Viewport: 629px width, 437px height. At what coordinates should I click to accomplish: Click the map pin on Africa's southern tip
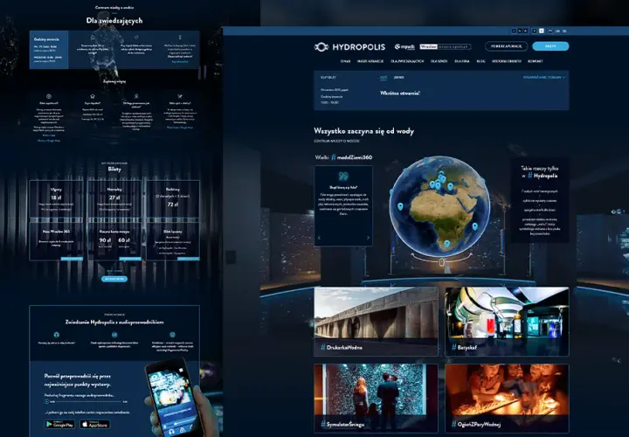click(x=447, y=244)
